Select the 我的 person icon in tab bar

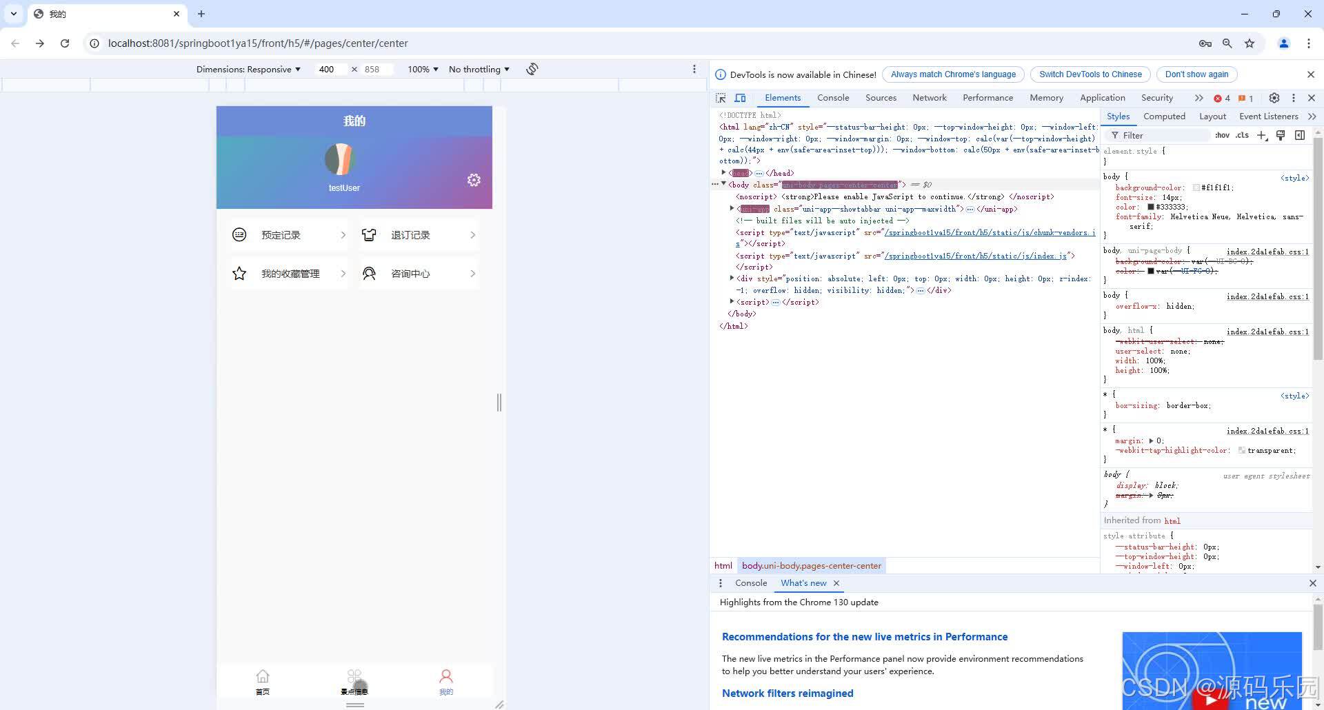(446, 676)
